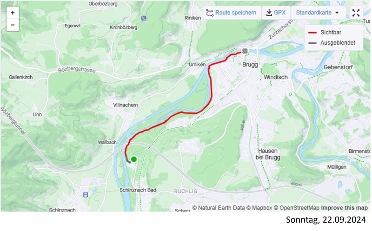Click the route icon beside Route speichern
Image resolution: width=372 pixels, height=231 pixels.
(210, 13)
